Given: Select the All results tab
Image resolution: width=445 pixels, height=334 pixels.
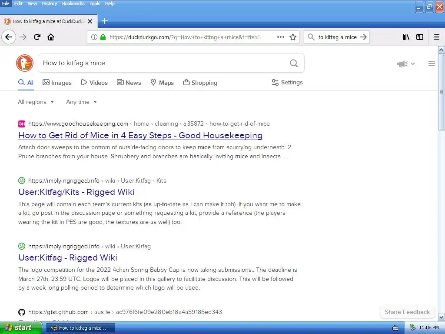Looking at the screenshot, I should coord(26,83).
